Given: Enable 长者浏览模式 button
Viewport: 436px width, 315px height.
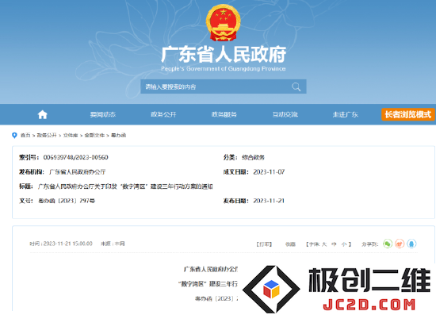Looking at the screenshot, I should pyautogui.click(x=408, y=114).
